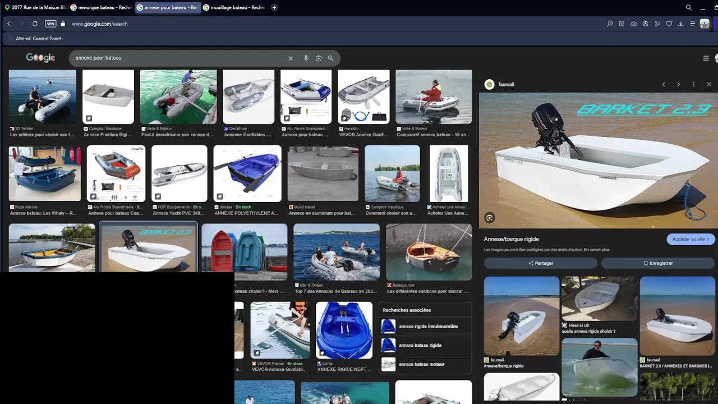Open related image captioned 'Annexe/barque rigide'
Viewport: 718px width, 404px height.
click(522, 316)
